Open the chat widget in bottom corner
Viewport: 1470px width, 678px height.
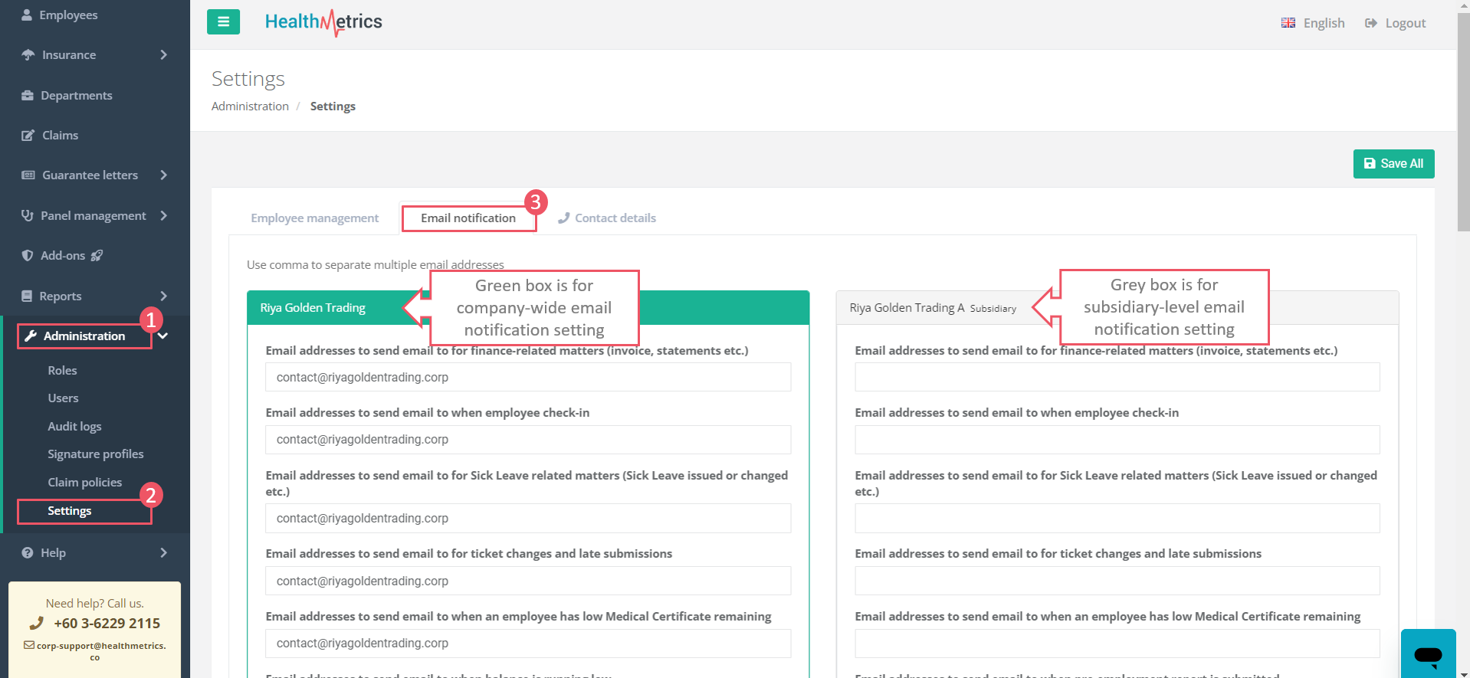coord(1427,653)
